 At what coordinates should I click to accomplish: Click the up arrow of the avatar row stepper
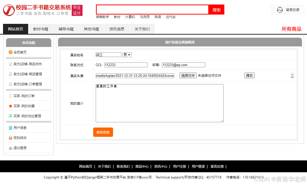tap(292, 74)
